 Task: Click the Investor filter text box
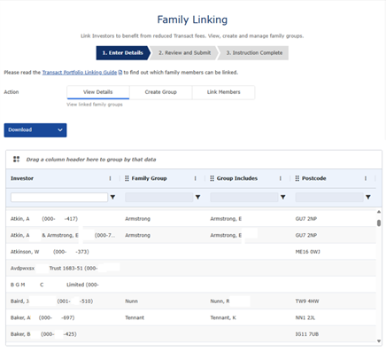tap(59, 197)
